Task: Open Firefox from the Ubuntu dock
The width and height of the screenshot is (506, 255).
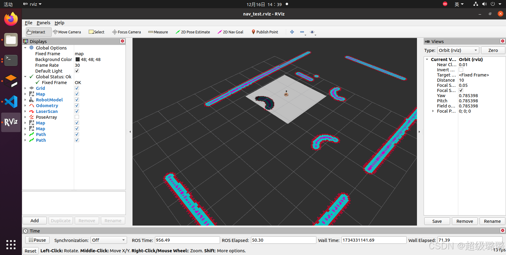Action: (x=11, y=19)
